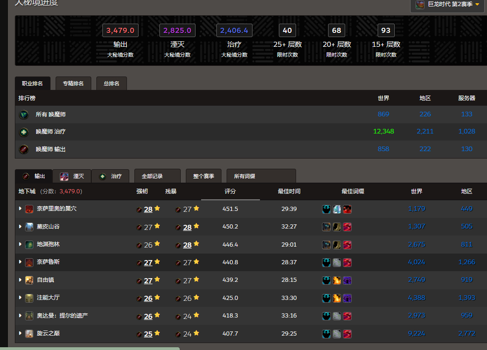Screen dimensions: 487x350
Task: Click the 蕨皮山谷 dungeon icon
Action: tap(29, 227)
